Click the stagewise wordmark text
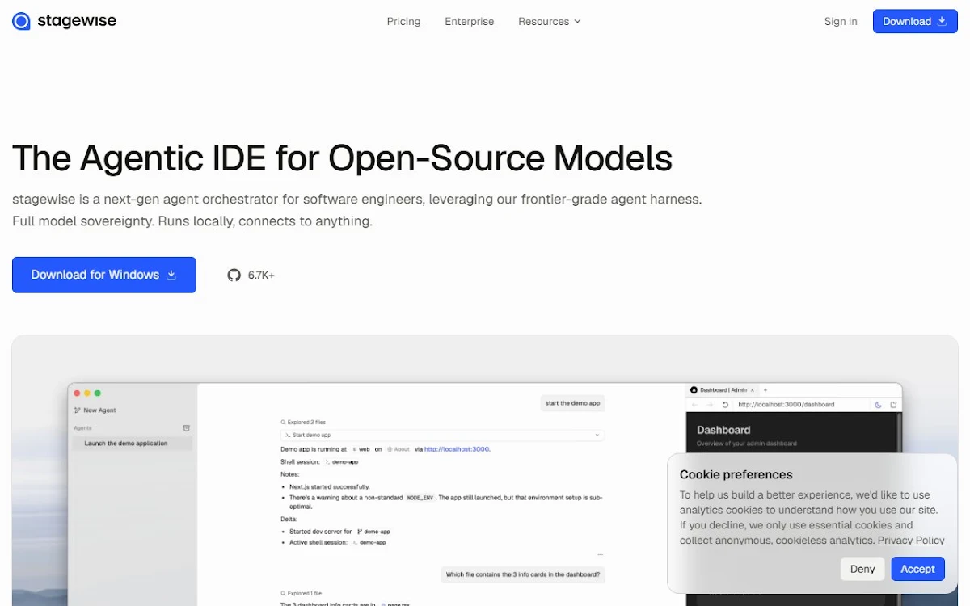The image size is (970, 606). (x=77, y=21)
